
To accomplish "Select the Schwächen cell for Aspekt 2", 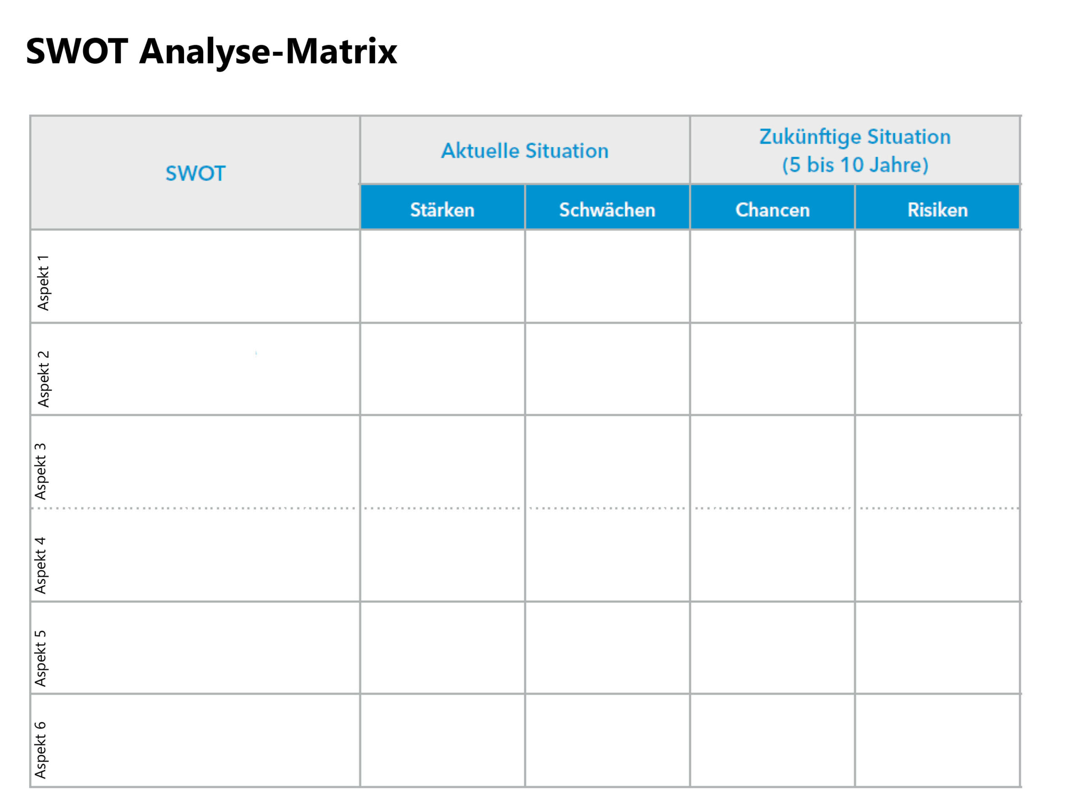I will coord(607,369).
